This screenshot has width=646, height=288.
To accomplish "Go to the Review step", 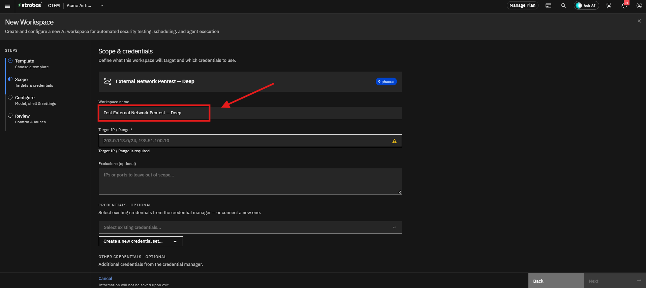I will tap(30, 119).
